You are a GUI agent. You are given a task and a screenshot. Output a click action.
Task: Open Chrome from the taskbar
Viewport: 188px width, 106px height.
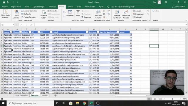pos(84,103)
